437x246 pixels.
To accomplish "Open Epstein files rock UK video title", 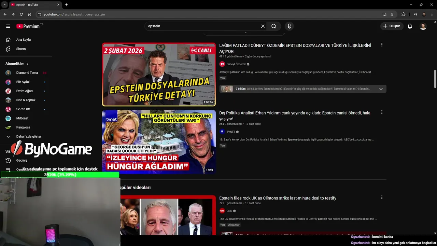I will tap(278, 198).
